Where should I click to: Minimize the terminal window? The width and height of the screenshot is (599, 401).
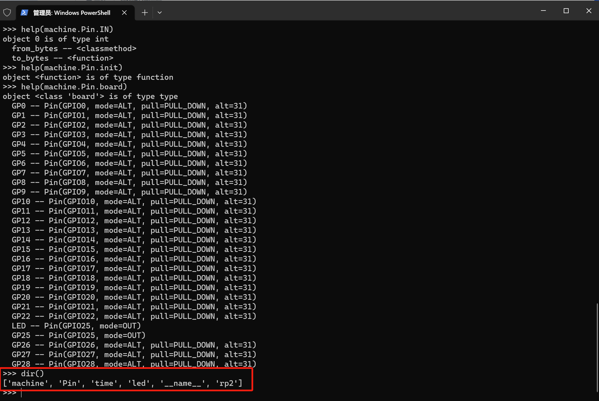click(543, 11)
